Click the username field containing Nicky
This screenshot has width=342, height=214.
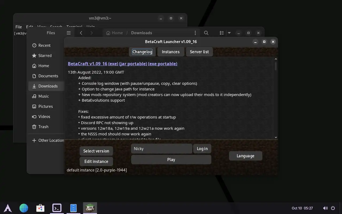[x=161, y=149]
